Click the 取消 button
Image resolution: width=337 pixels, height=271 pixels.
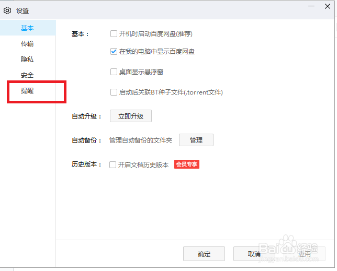pyautogui.click(x=254, y=254)
